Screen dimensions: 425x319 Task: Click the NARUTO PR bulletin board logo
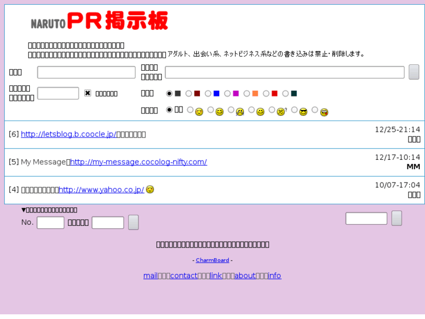pyautogui.click(x=99, y=20)
